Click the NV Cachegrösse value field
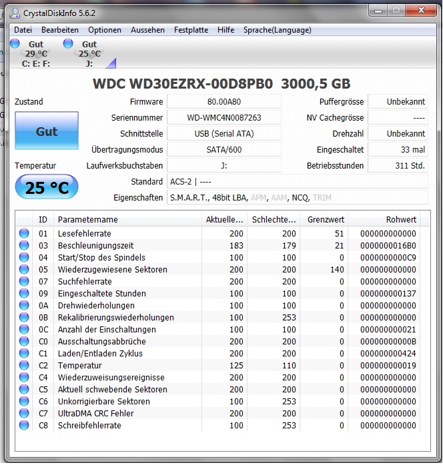Viewport: 443px width, 465px height. [398, 118]
